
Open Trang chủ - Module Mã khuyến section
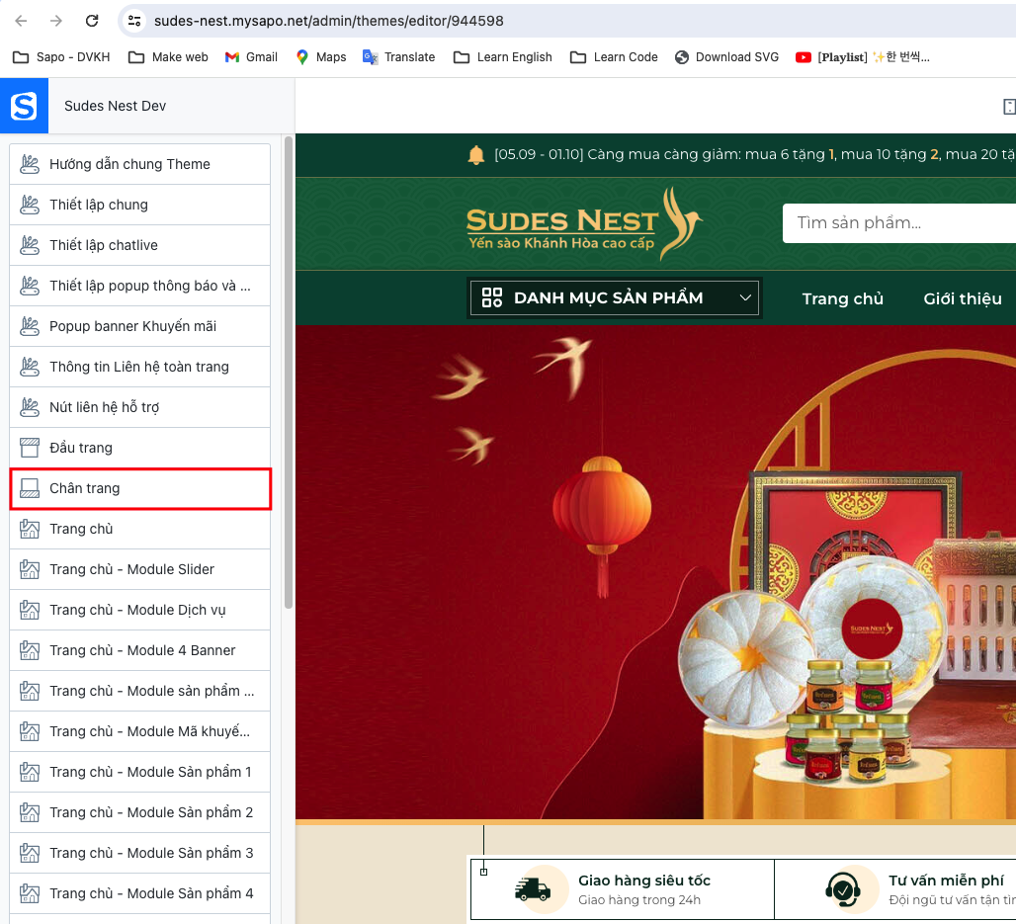(x=140, y=731)
